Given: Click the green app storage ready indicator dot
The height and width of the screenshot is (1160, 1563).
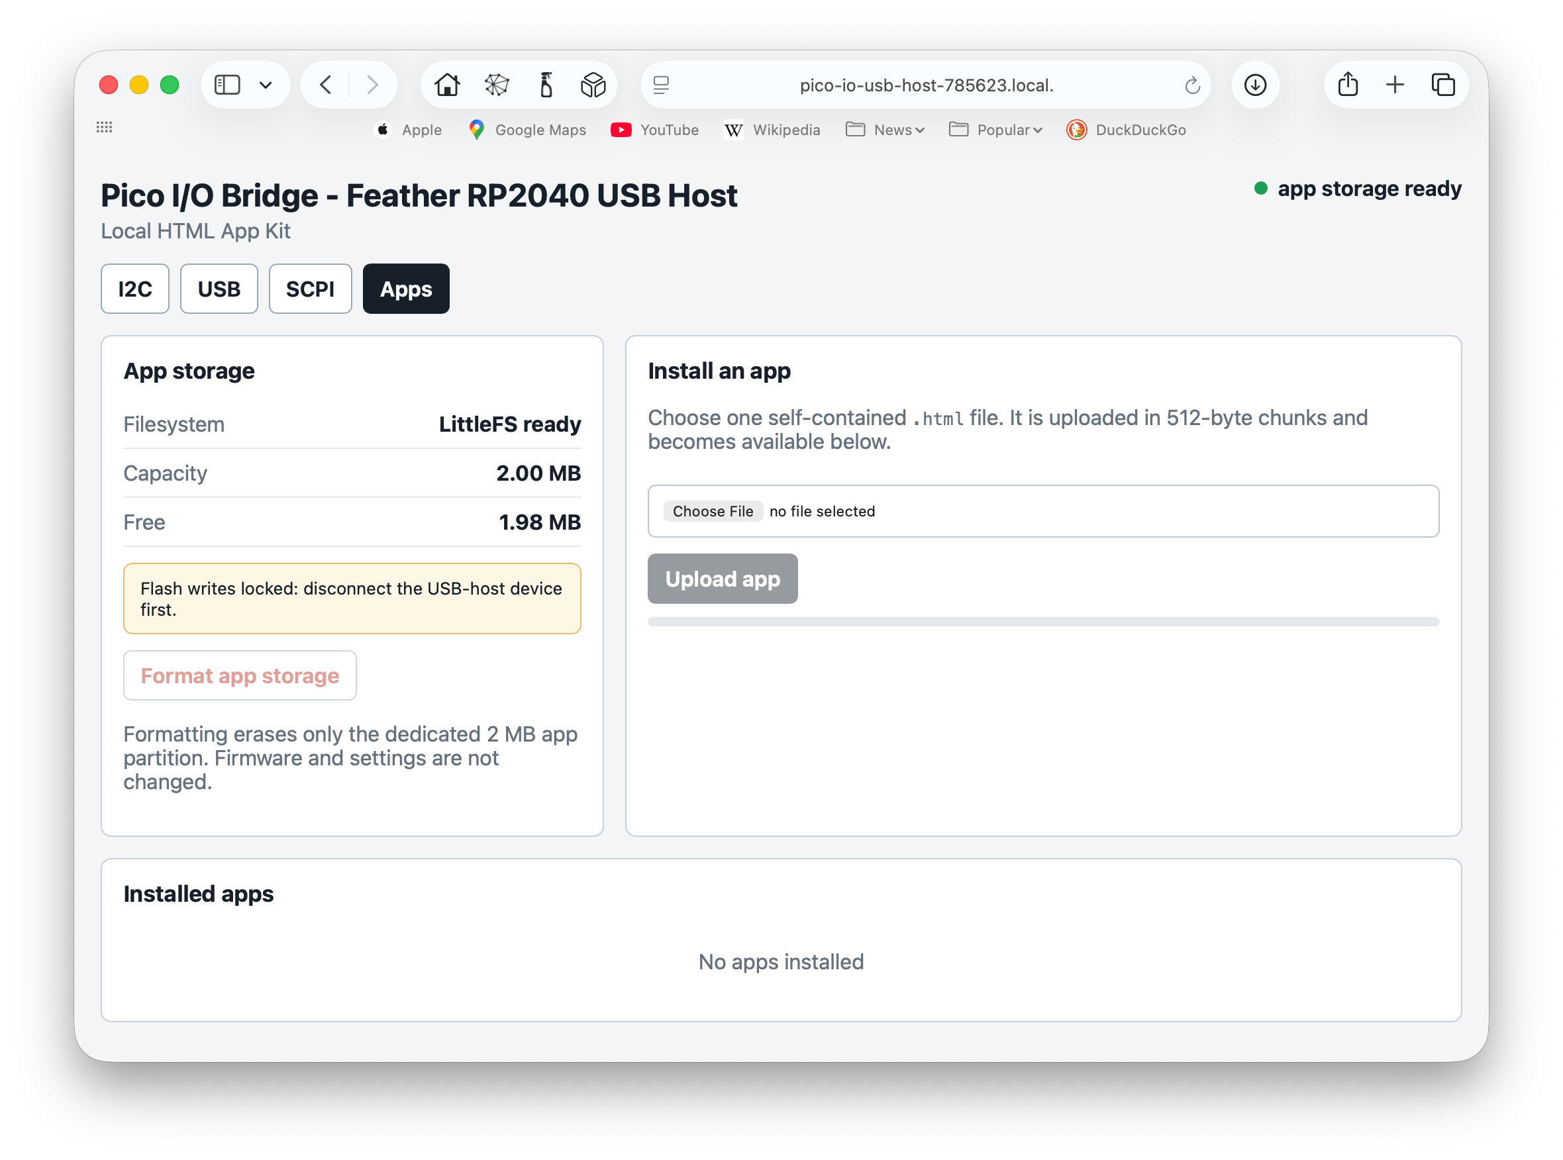Looking at the screenshot, I should coord(1260,188).
